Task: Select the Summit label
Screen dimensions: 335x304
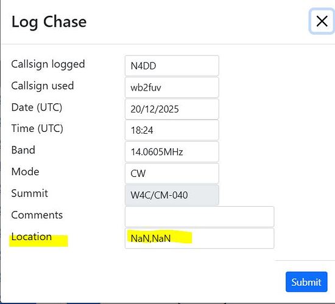Action: (x=30, y=193)
